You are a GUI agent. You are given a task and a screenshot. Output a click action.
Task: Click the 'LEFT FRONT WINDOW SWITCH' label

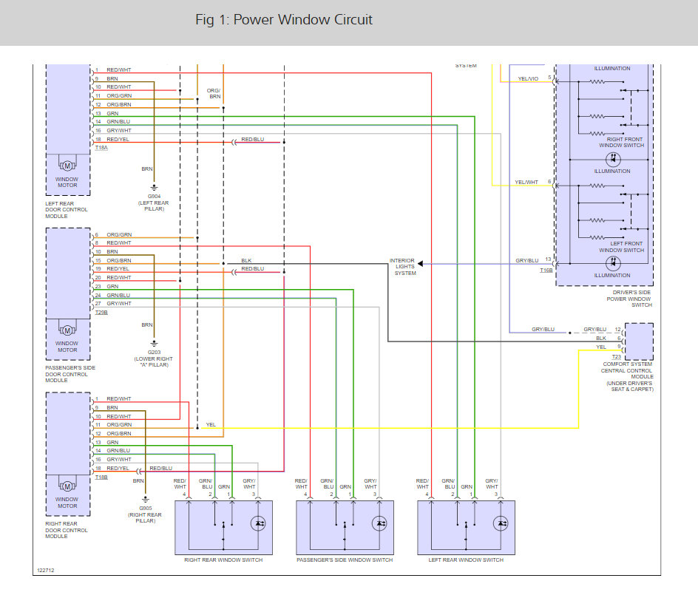[x=621, y=247]
